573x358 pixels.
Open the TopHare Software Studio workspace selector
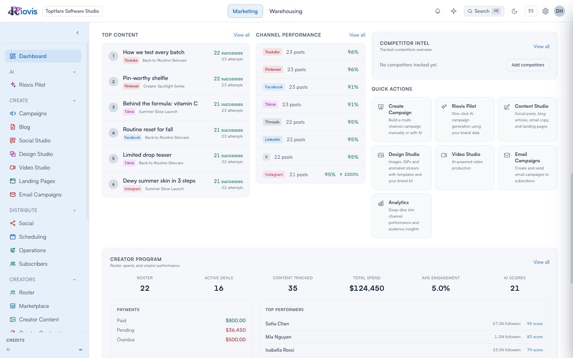[x=72, y=11]
